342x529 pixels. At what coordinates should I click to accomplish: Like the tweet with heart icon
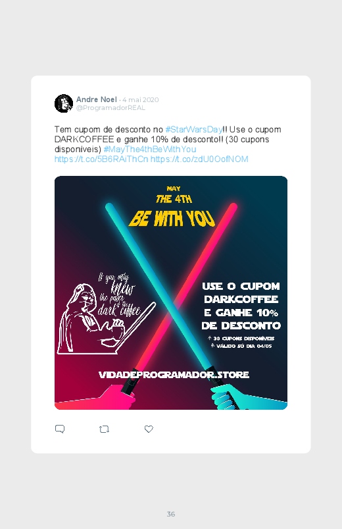click(x=149, y=429)
